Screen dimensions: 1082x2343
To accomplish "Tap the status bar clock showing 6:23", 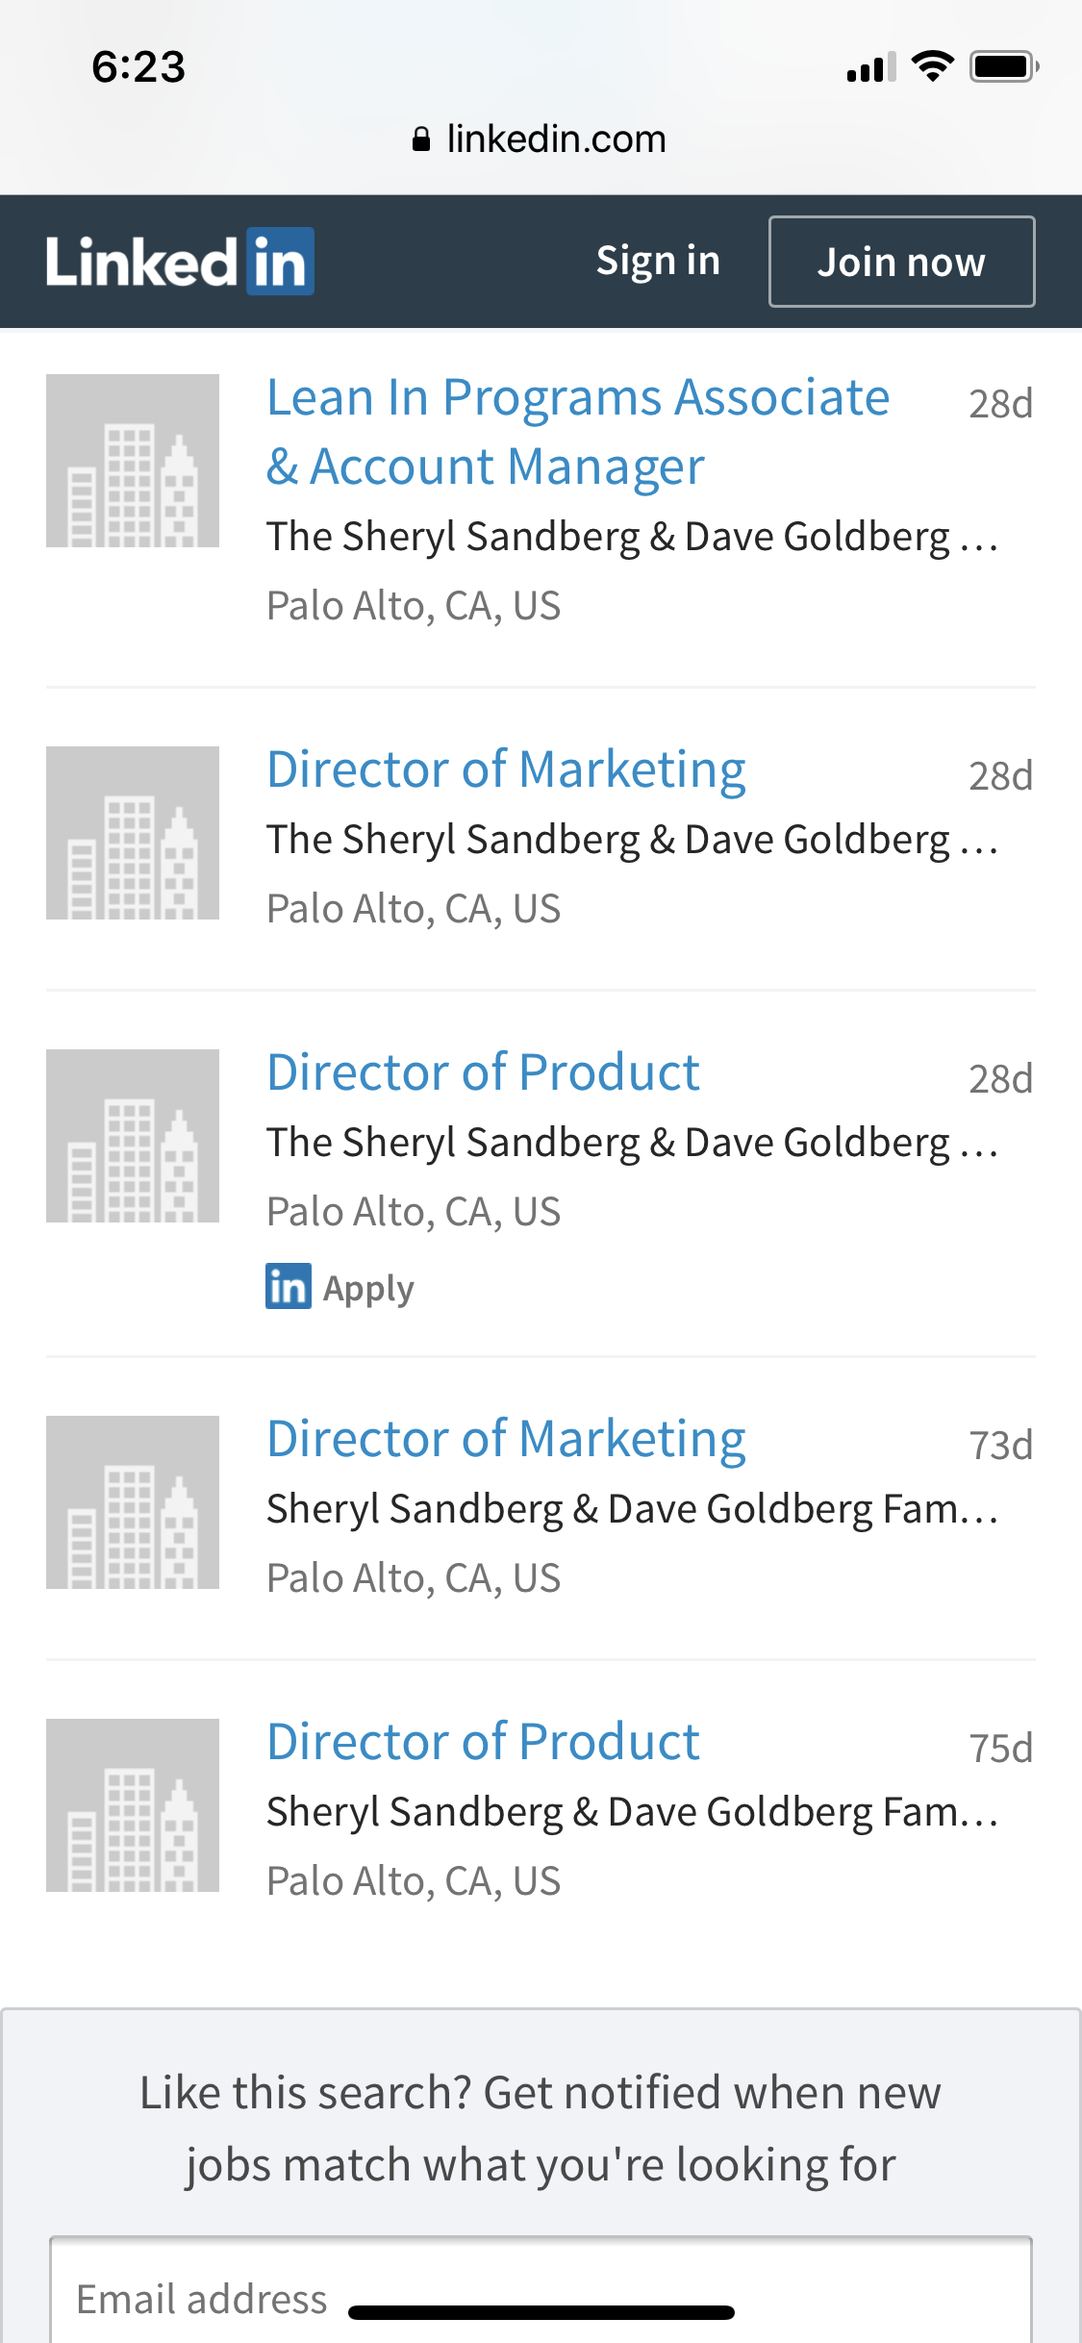I will tap(138, 67).
